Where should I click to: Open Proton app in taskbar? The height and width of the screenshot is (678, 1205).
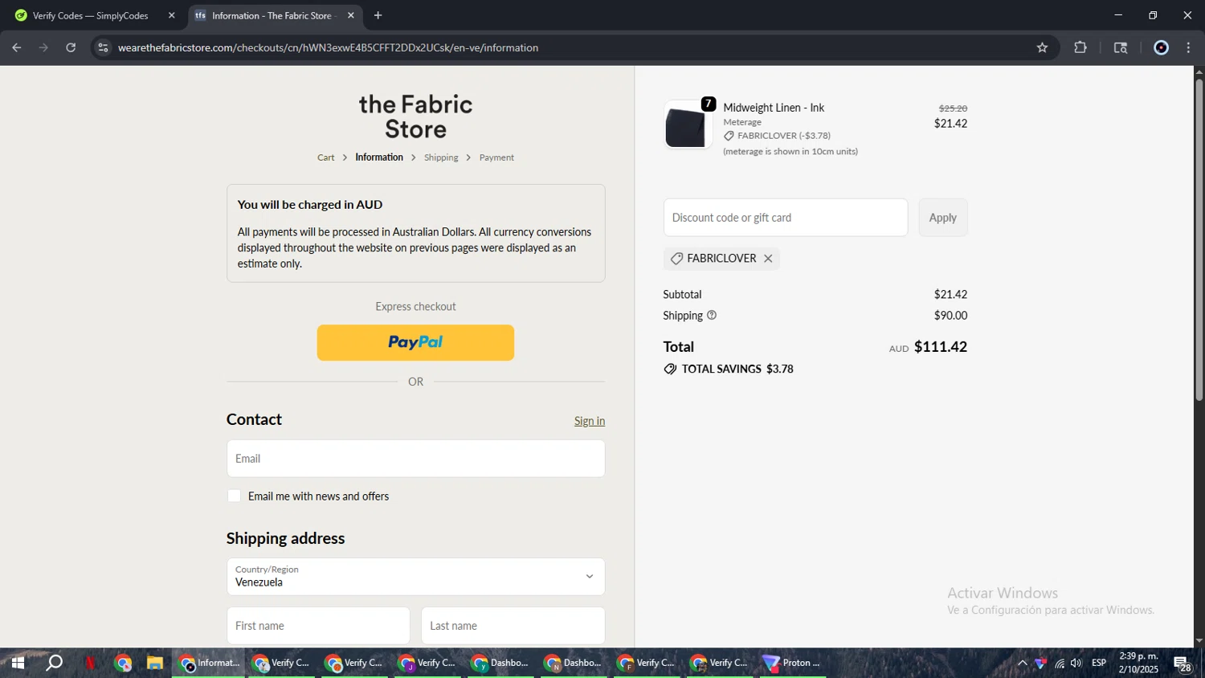tap(792, 663)
